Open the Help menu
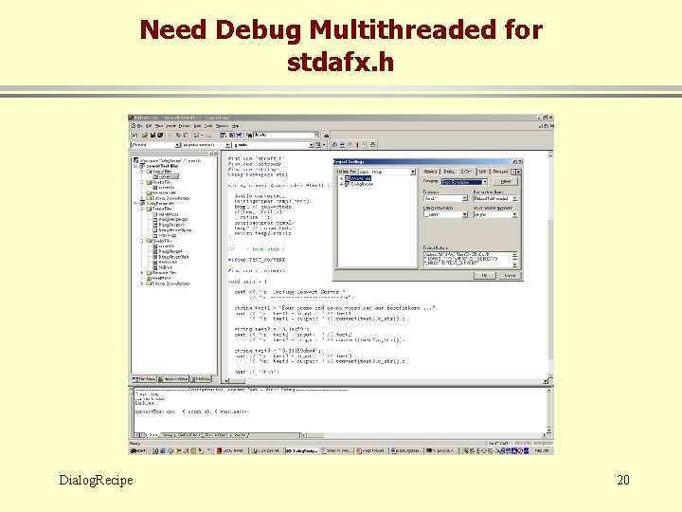 235,126
